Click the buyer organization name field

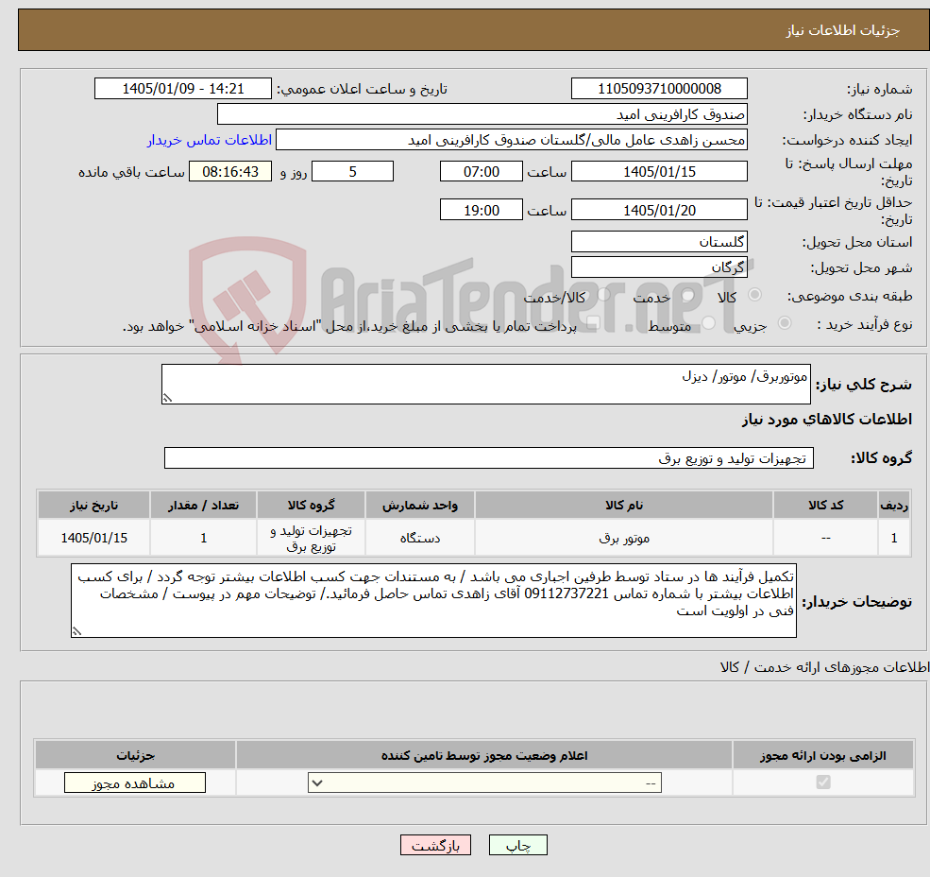(x=482, y=114)
